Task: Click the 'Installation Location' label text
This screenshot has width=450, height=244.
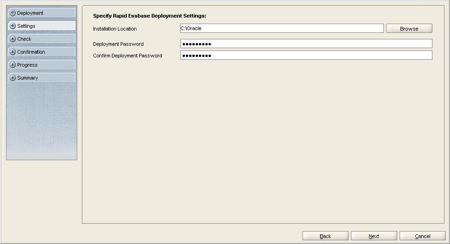Action: (115, 29)
